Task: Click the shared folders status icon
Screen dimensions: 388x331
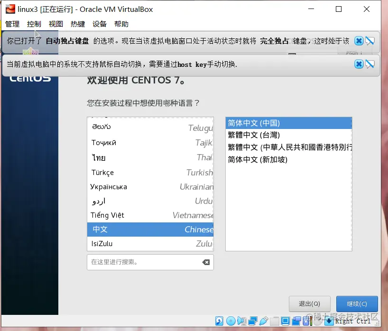Action: point(275,321)
